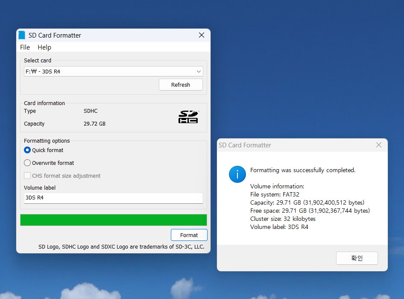Click the SD Card Formatter dialog title
Screen dimensions: 404x299
pos(245,145)
